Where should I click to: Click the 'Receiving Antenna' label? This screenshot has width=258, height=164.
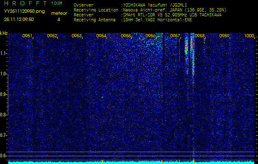pyautogui.click(x=95, y=20)
